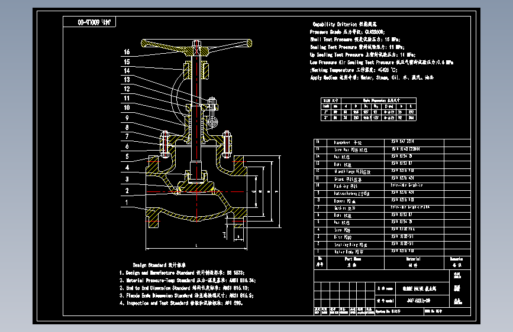Click the 'Capability Criterion' heading text
Screen dimensions: 513x332
(344, 24)
